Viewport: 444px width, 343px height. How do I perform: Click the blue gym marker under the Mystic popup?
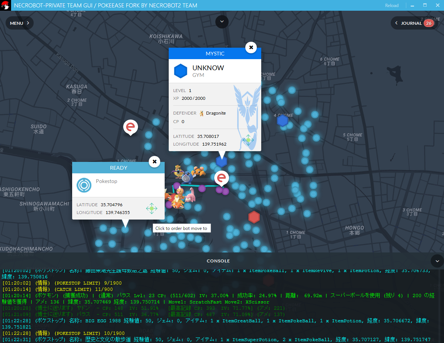point(221,162)
